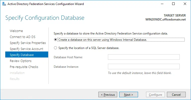191x100 pixels.
Task: Proceed with the Next button
Action: point(129,95)
